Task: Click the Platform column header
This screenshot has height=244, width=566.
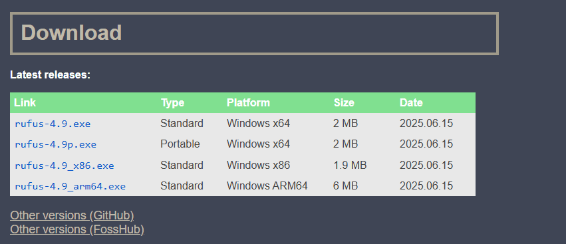Action: pyautogui.click(x=248, y=102)
